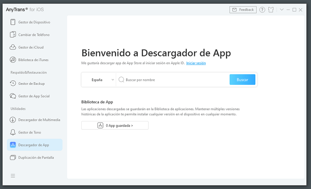The width and height of the screenshot is (311, 189).
Task: Select Cambiar de Teléfono sidebar item
Action: 35,34
